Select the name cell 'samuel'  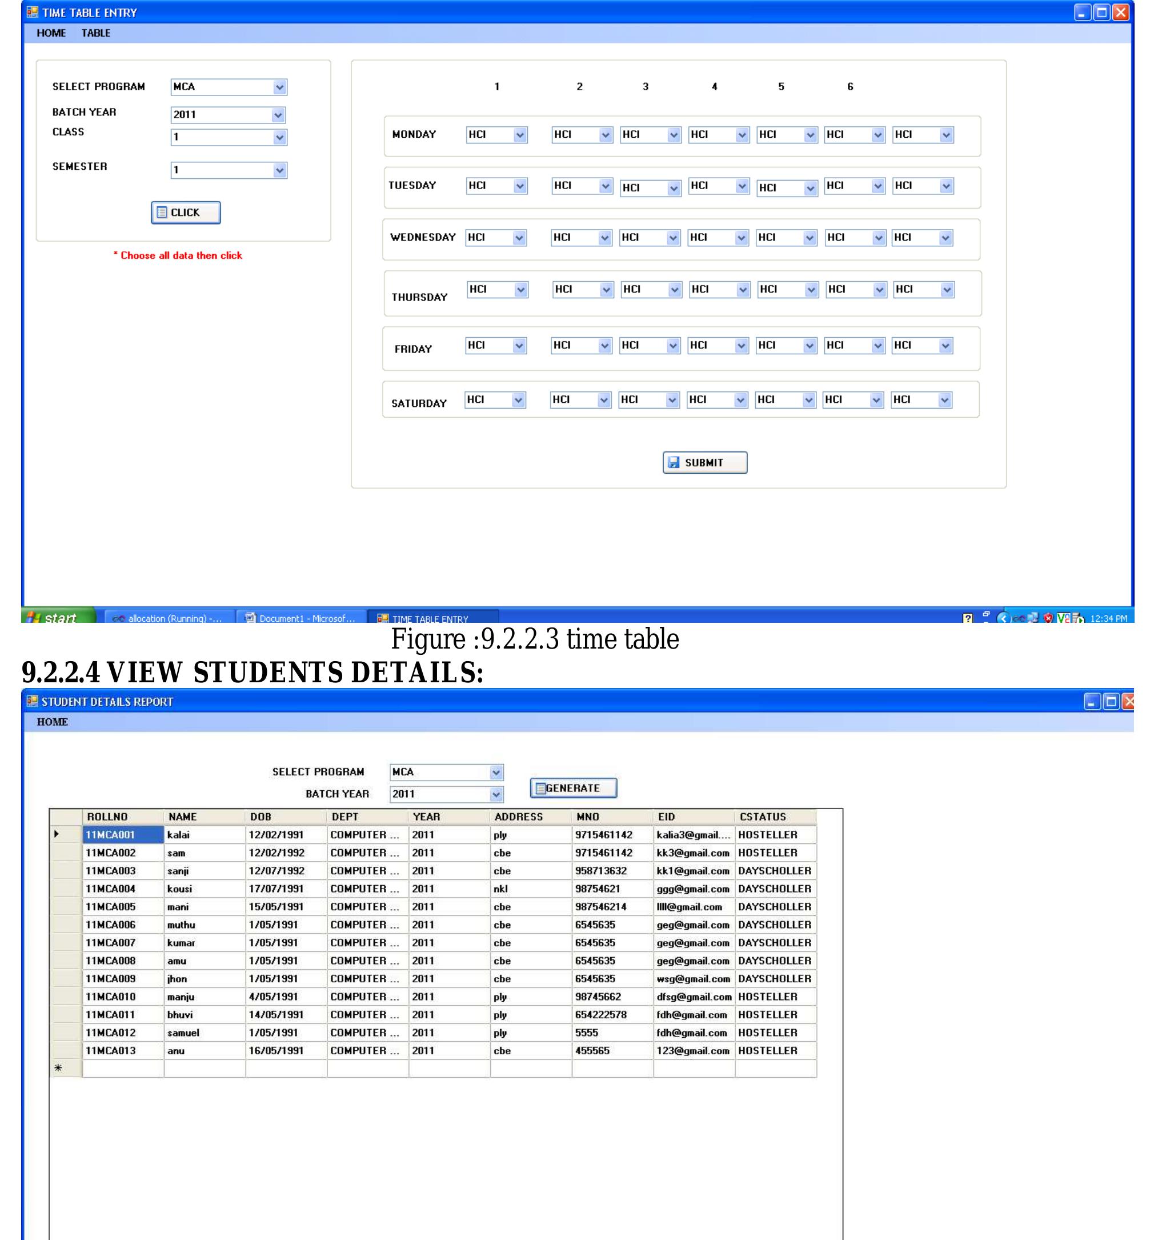click(x=205, y=1033)
